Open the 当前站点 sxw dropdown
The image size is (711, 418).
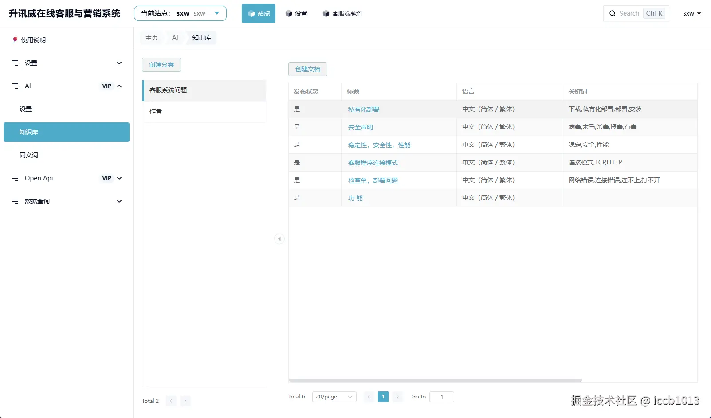point(180,13)
